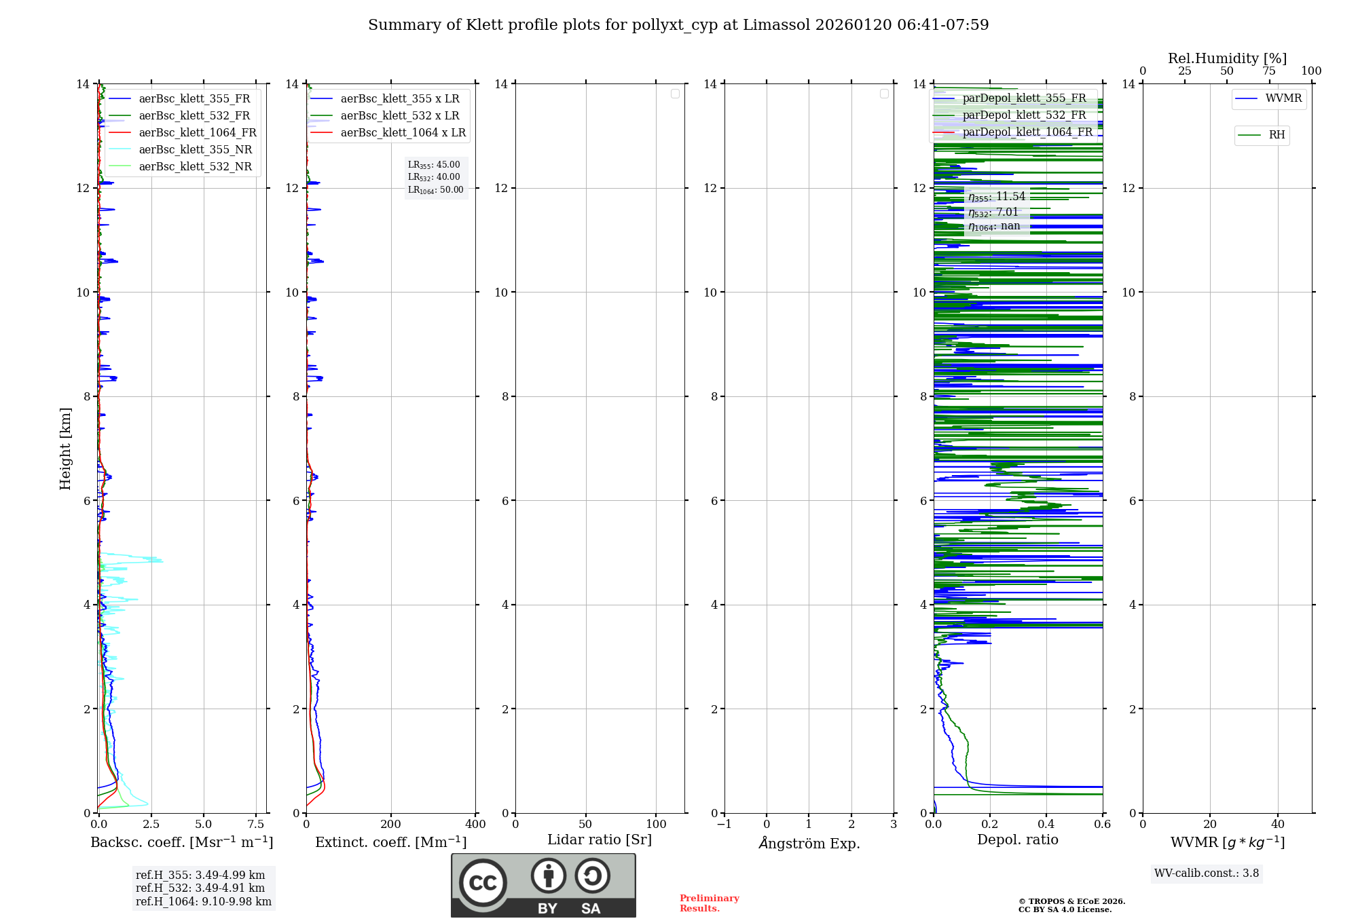Click the Rel.Humidity [%] top axis label
Image resolution: width=1358 pixels, height=923 pixels.
click(1227, 58)
